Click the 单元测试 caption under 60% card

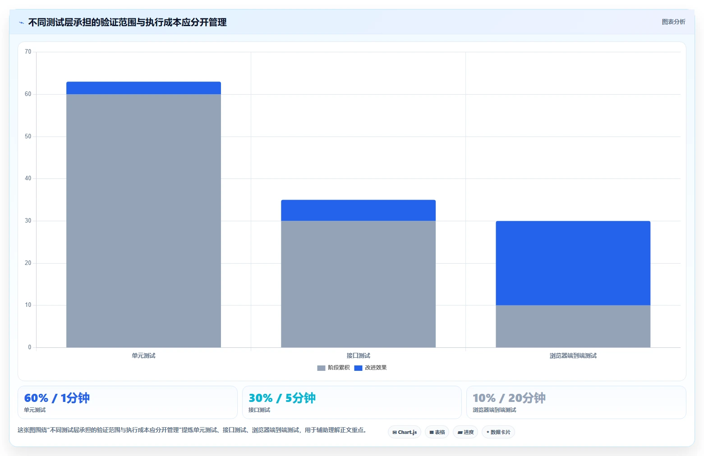pos(35,410)
